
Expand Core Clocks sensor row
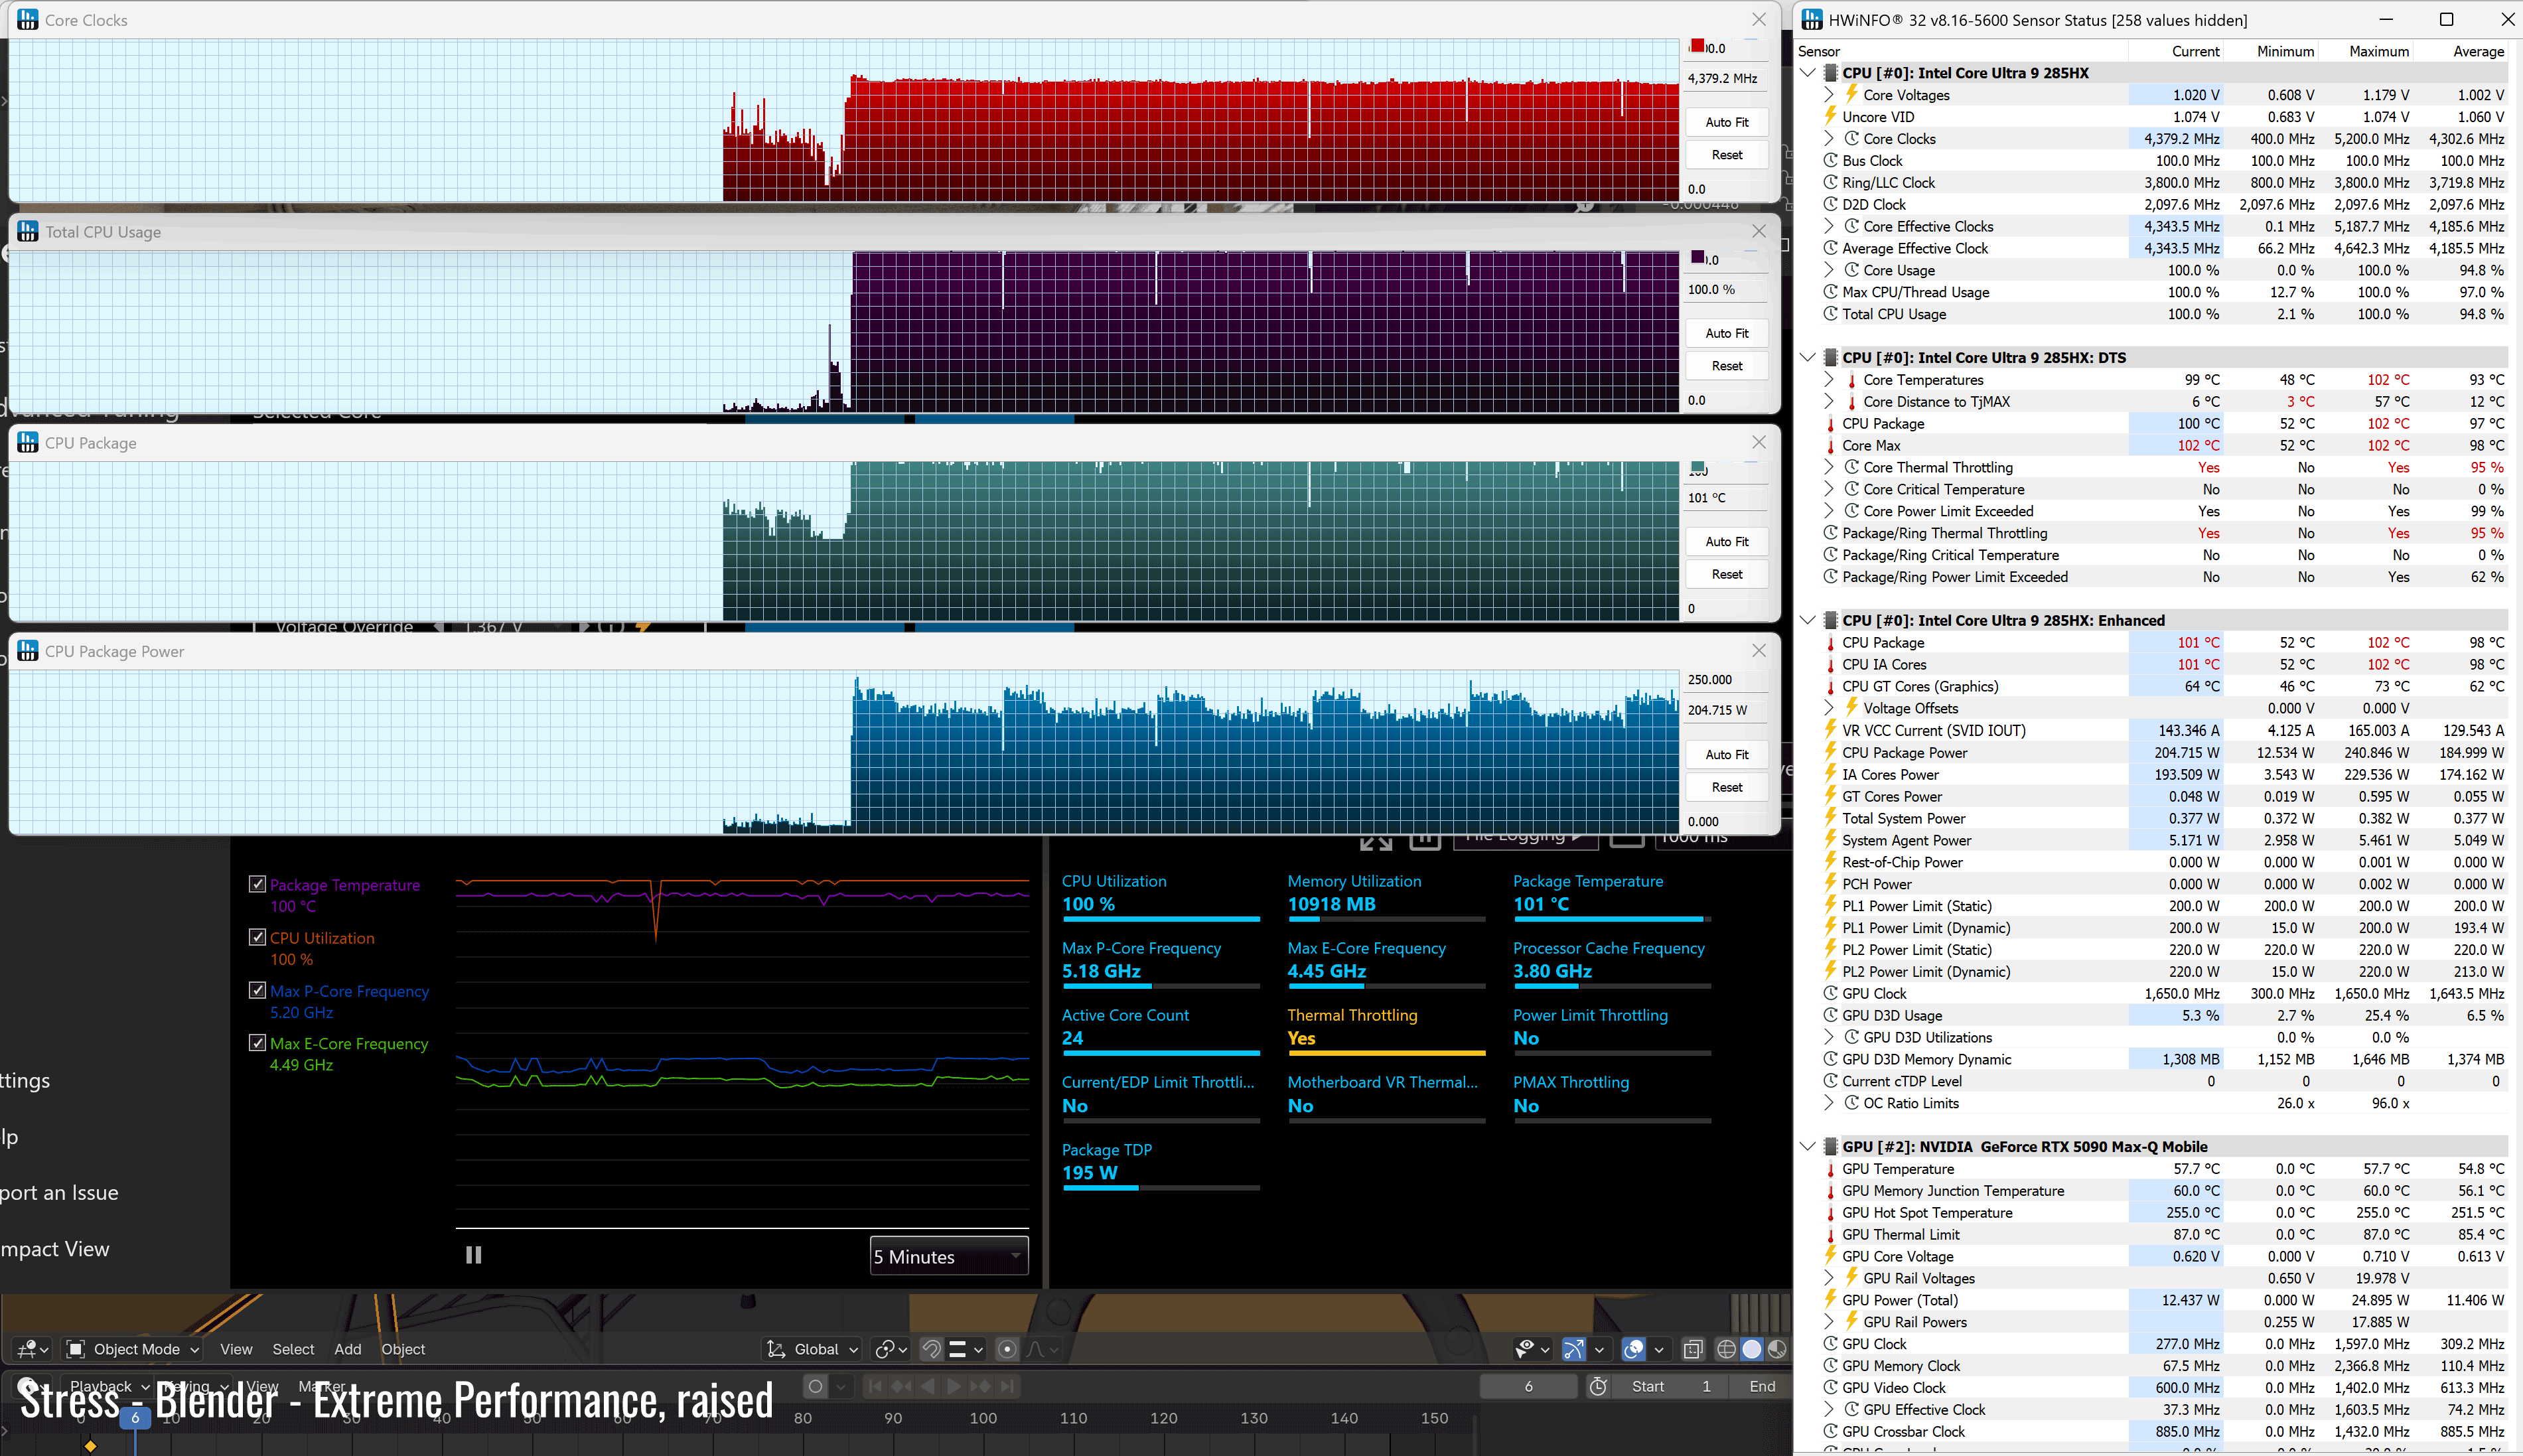pyautogui.click(x=1828, y=139)
